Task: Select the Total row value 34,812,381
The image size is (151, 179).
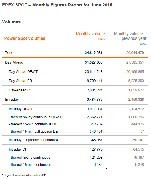Action: pyautogui.click(x=94, y=53)
